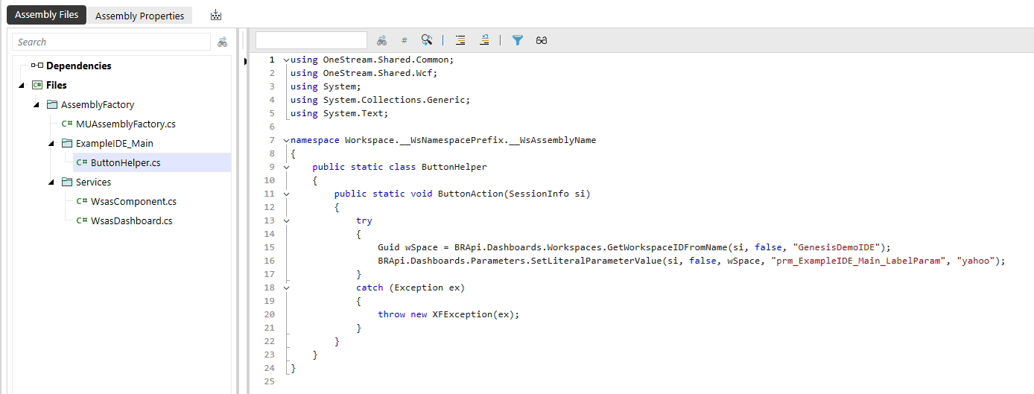Open MUAssemblyFactory.cs file
Image resolution: width=1034 pixels, height=394 pixels.
pos(126,124)
